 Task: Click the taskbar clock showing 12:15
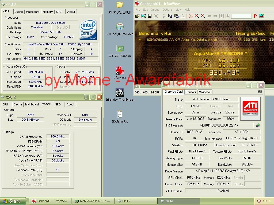click(267, 201)
